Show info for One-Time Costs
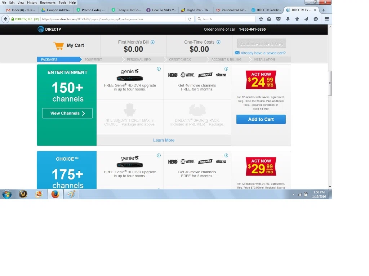Screen dimensions: 369x276 coord(218,42)
